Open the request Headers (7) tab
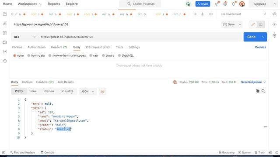This screenshot has width=280, height=157. pos(59,47)
